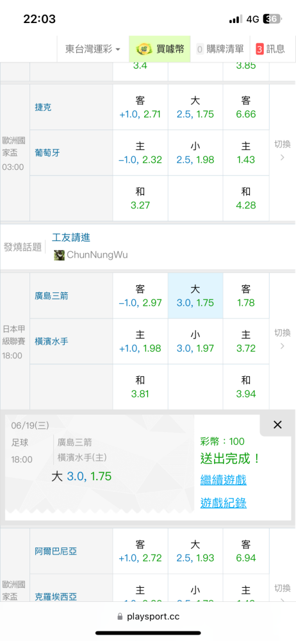Open the 購牌清單 tab
The height and width of the screenshot is (641, 296).
[220, 49]
